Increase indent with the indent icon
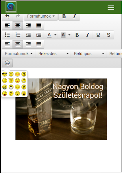Viewport: 122px width, 173px height. (39, 35)
